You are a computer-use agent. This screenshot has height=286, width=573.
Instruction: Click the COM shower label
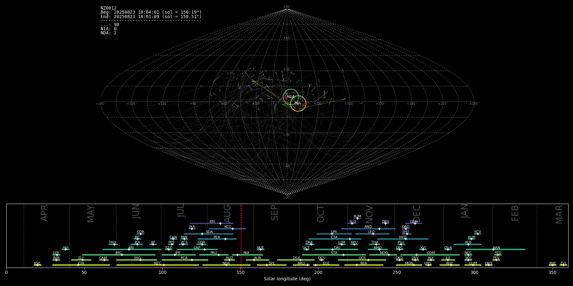click(x=431, y=253)
